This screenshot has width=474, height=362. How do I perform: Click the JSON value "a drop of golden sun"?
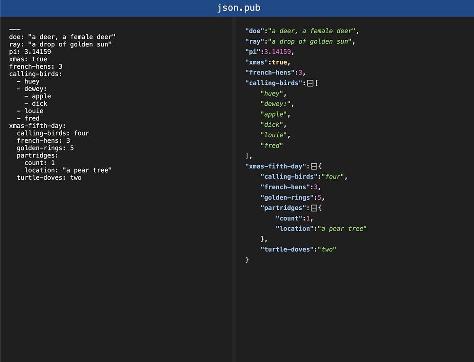click(x=310, y=41)
